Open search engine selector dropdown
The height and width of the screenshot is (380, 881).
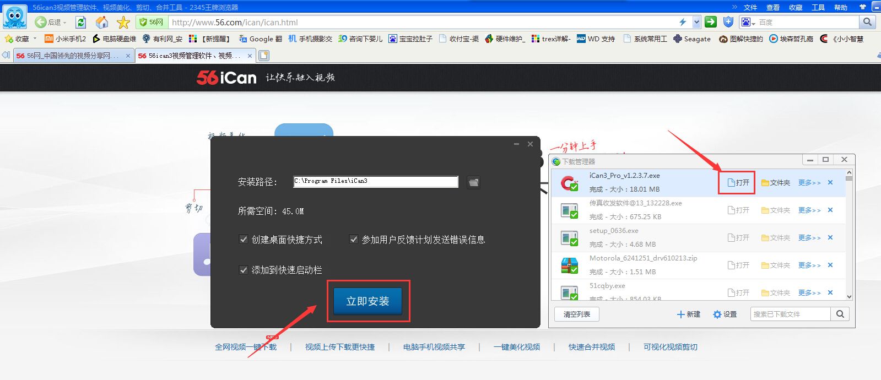point(748,22)
